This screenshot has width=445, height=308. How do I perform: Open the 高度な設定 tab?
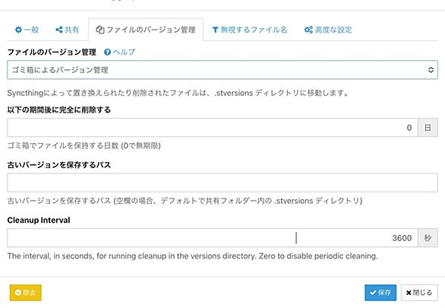click(x=328, y=30)
